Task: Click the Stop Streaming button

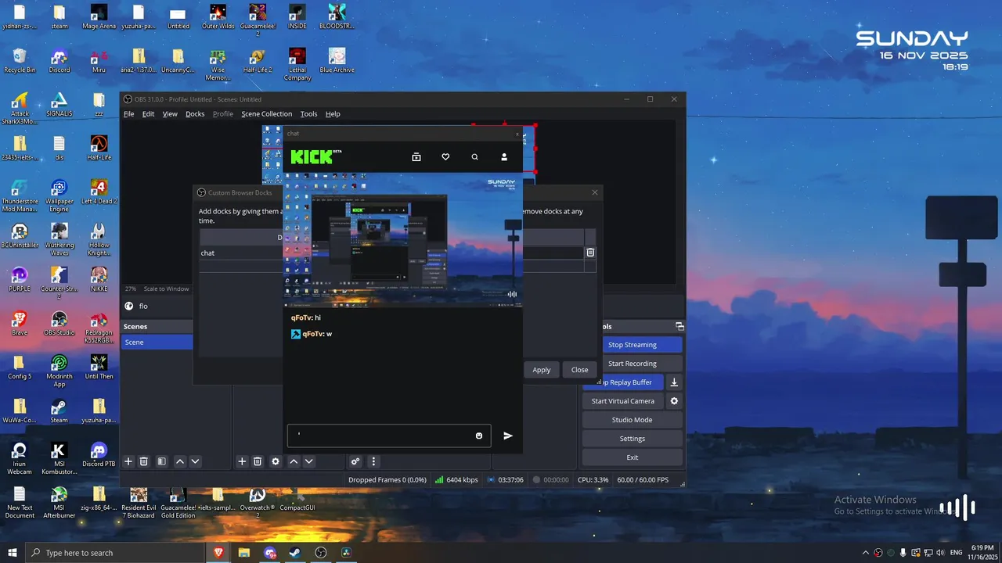Action: (x=633, y=345)
